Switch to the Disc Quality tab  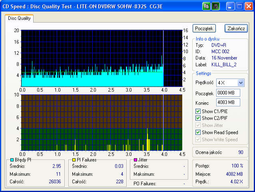point(19,18)
